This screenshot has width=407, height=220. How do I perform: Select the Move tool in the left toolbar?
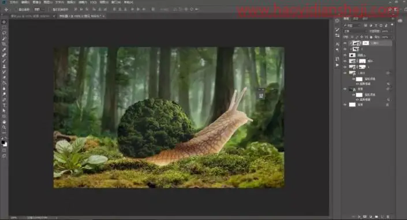click(x=4, y=22)
